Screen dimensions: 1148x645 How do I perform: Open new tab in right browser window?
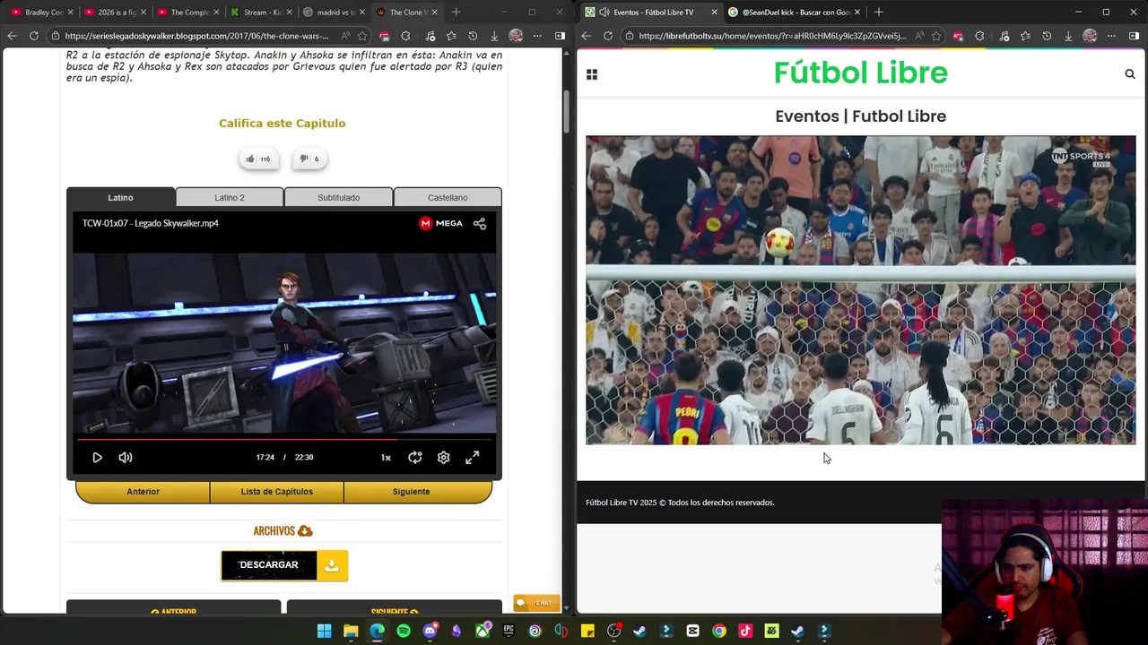pyautogui.click(x=878, y=12)
